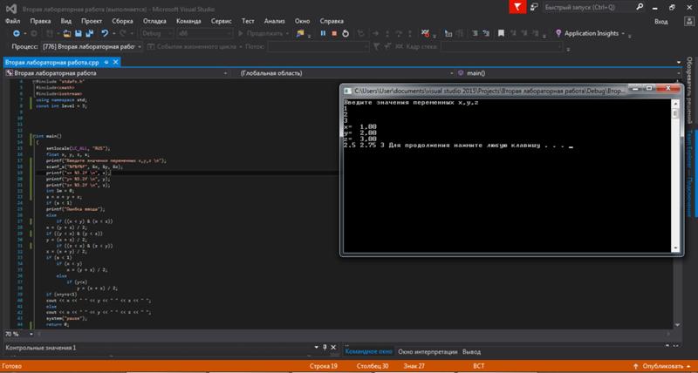Open the Справка menu

coord(332,21)
